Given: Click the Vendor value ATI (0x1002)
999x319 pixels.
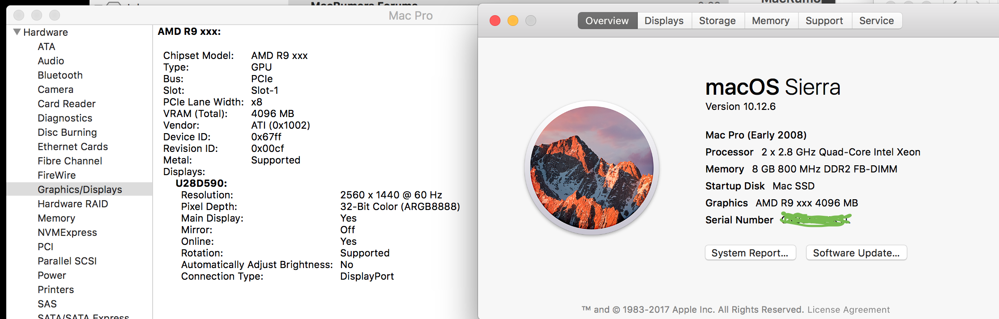Looking at the screenshot, I should [x=281, y=125].
